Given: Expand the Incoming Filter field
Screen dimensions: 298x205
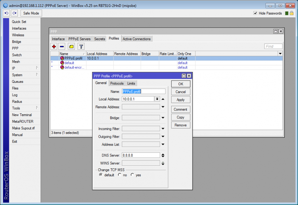Looking at the screenshot, I should click(163, 129).
